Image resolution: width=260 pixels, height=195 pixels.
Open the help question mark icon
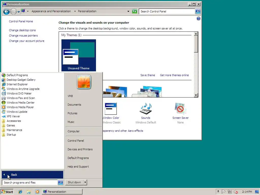199,19
